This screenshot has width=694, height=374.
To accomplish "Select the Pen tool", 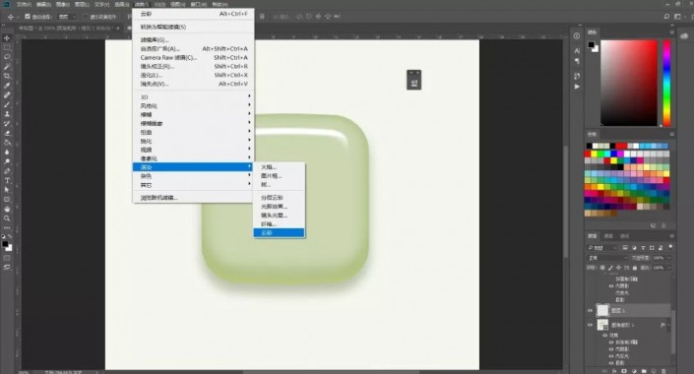I will pyautogui.click(x=7, y=171).
